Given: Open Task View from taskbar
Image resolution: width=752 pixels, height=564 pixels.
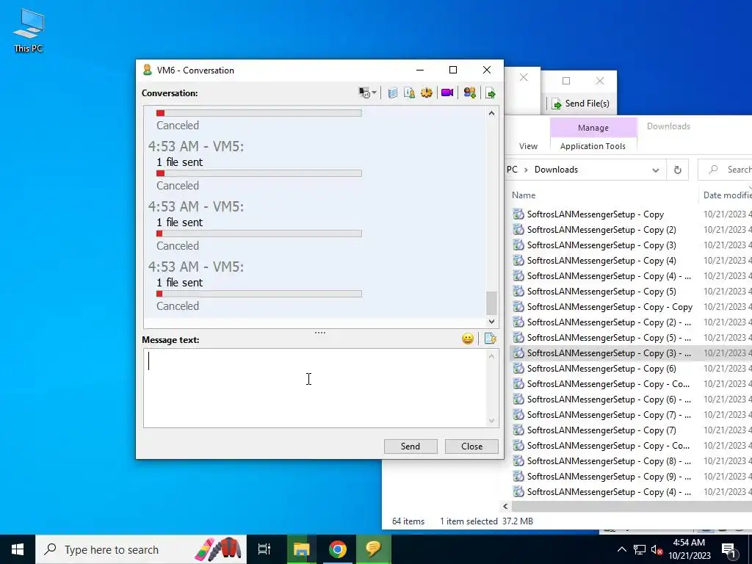Looking at the screenshot, I should [x=264, y=549].
